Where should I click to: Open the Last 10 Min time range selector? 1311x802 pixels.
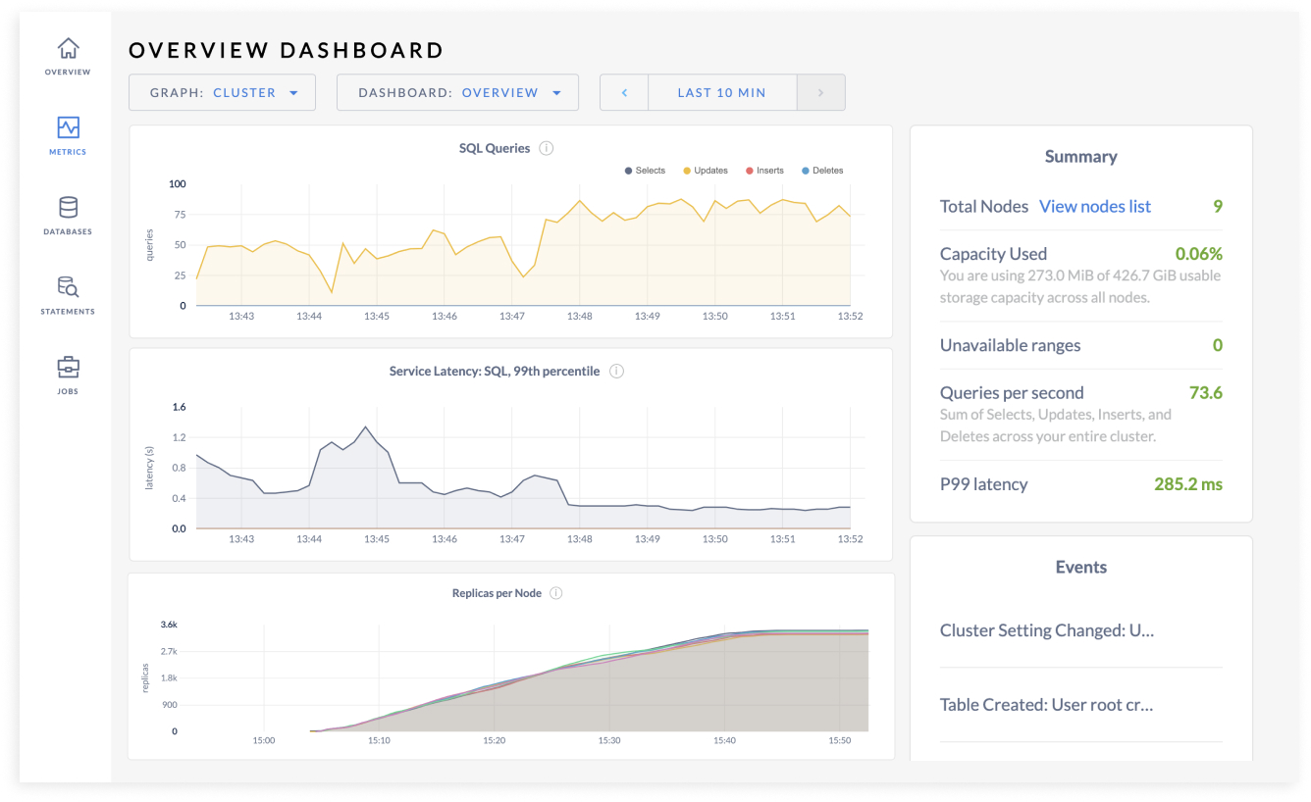coord(721,93)
